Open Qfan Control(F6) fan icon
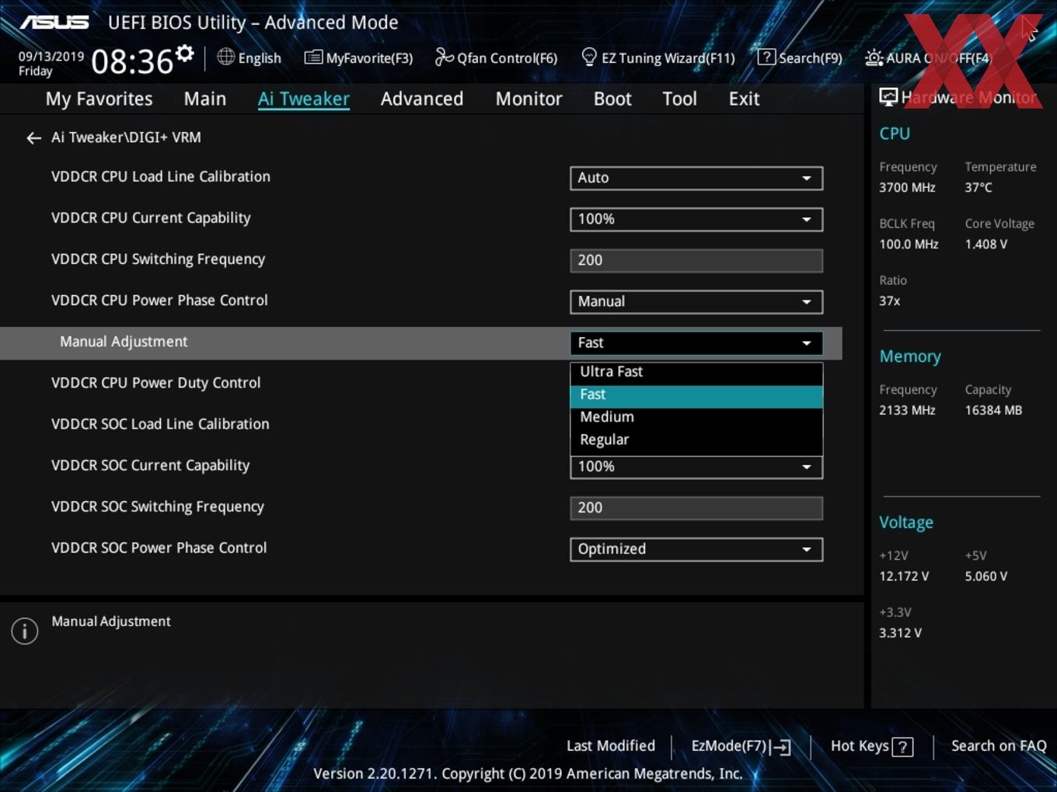The width and height of the screenshot is (1057, 792). [x=444, y=57]
